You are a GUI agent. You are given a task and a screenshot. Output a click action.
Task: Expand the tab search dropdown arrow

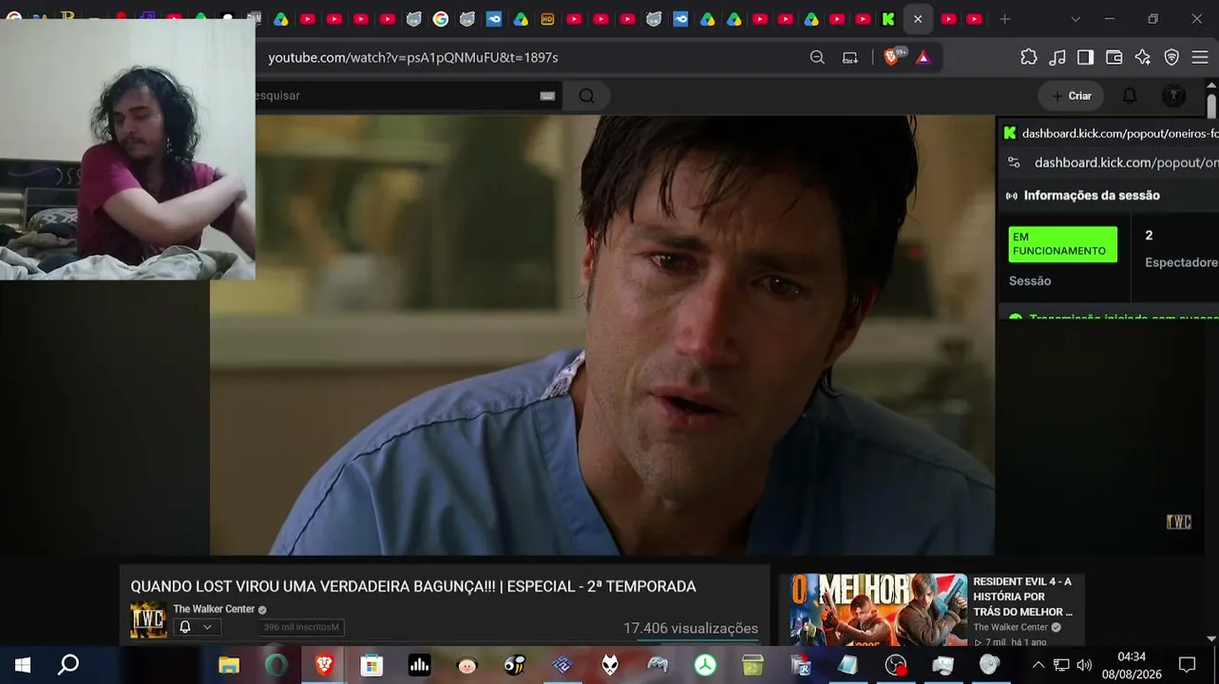coord(1076,19)
